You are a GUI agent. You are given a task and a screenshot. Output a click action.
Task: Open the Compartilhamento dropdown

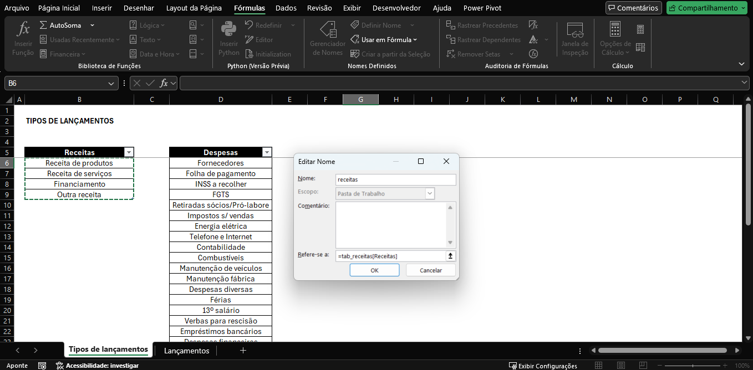[707, 8]
